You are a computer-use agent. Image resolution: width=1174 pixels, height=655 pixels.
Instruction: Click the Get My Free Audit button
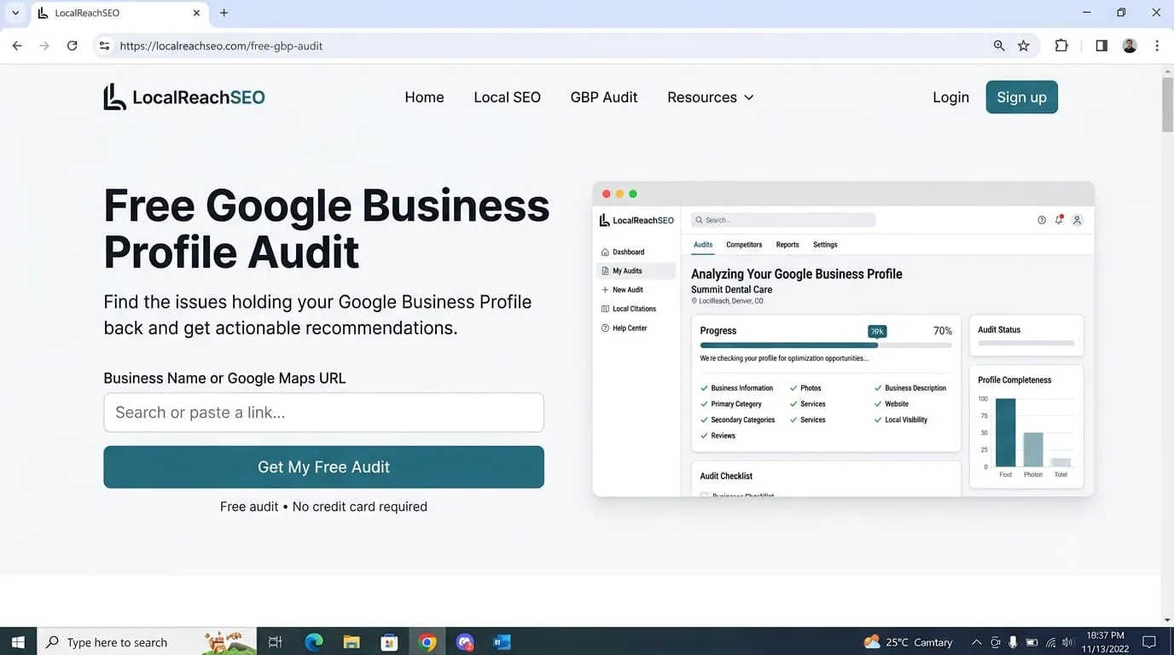tap(323, 467)
